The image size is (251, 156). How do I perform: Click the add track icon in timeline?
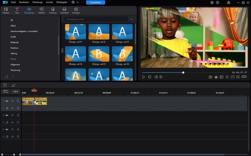point(6,92)
